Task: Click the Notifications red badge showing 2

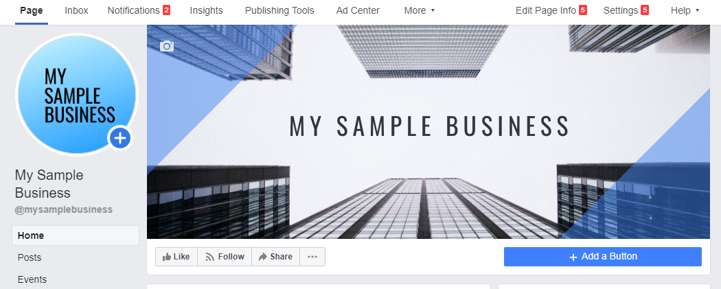Action: click(x=166, y=10)
